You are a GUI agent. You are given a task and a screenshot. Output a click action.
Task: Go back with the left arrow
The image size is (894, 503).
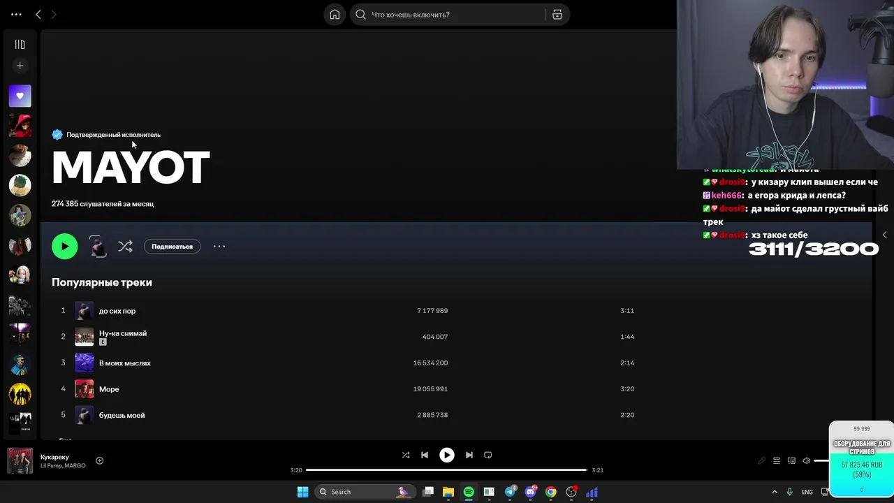[x=38, y=14]
